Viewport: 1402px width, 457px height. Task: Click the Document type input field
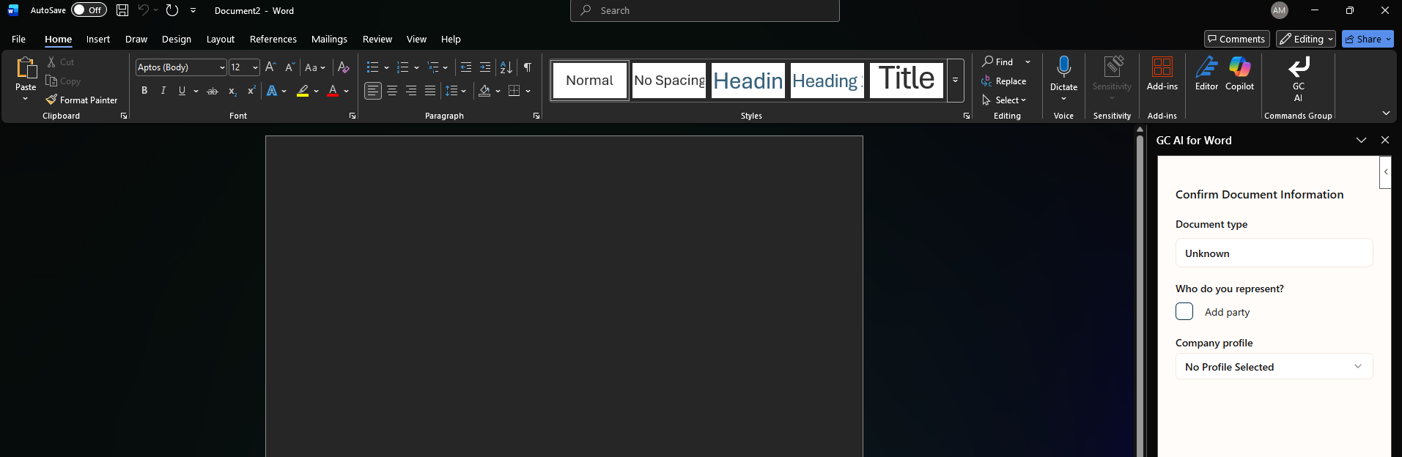coord(1274,253)
